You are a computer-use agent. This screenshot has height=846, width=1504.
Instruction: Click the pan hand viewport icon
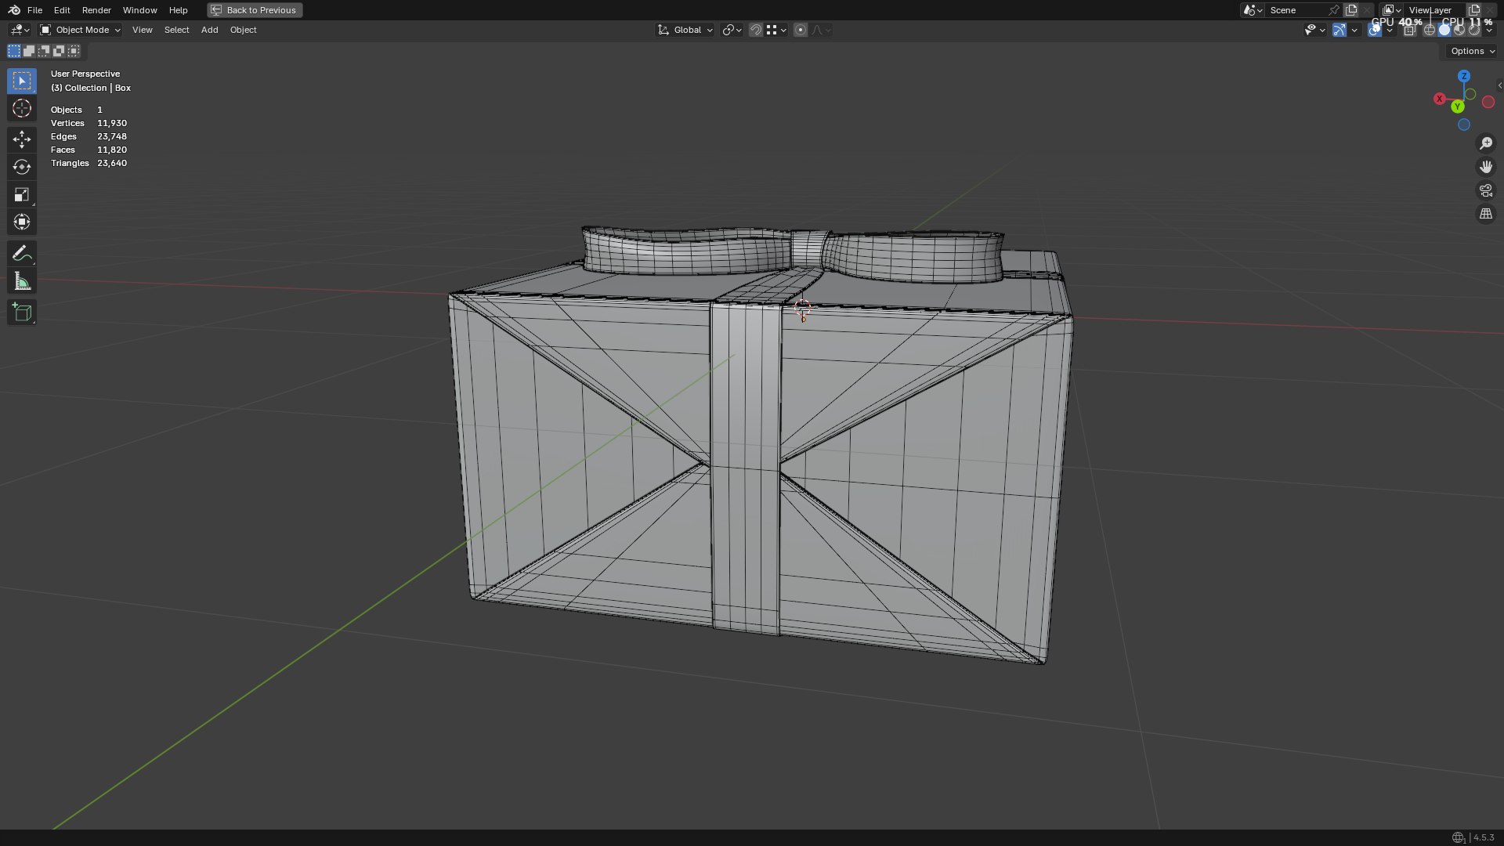coord(1485,167)
